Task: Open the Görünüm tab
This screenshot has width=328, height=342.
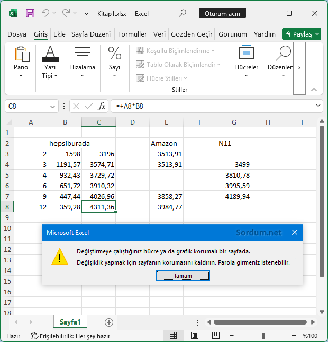Action: [x=233, y=34]
